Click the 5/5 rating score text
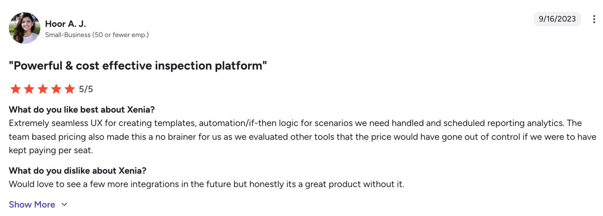Image resolution: width=603 pixels, height=216 pixels. click(86, 89)
